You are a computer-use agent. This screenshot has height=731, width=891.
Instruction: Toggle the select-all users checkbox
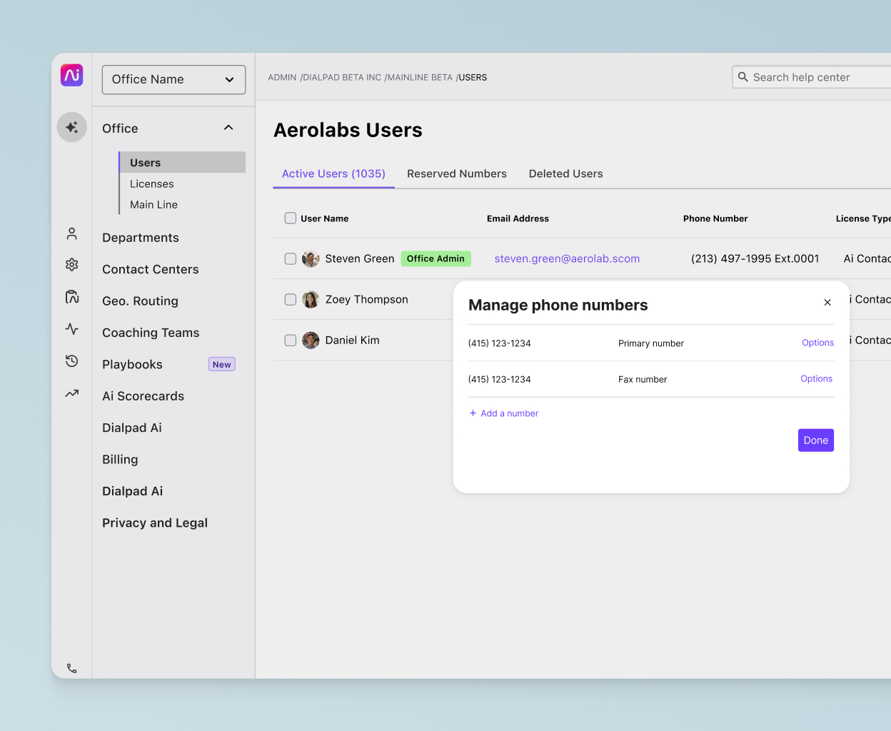click(290, 218)
